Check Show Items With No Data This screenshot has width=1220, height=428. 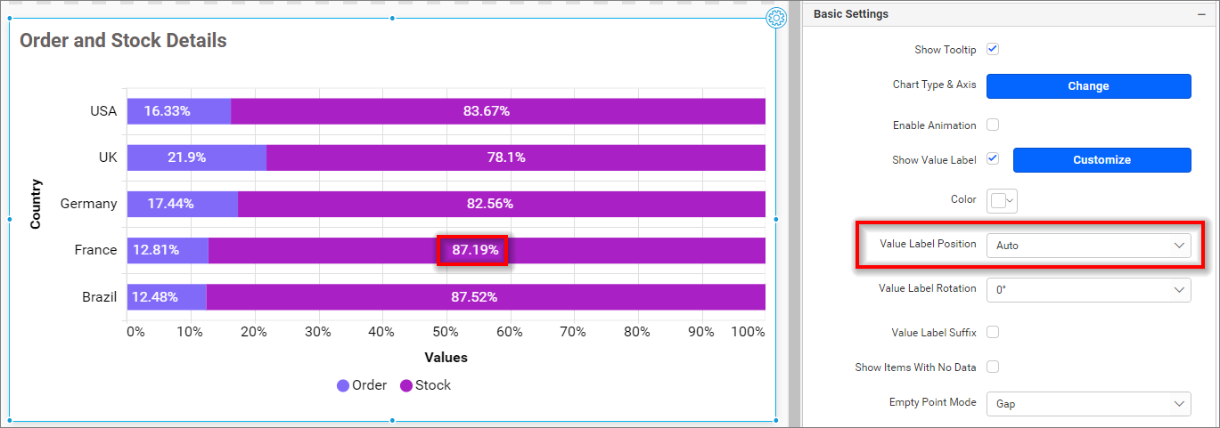pos(993,367)
